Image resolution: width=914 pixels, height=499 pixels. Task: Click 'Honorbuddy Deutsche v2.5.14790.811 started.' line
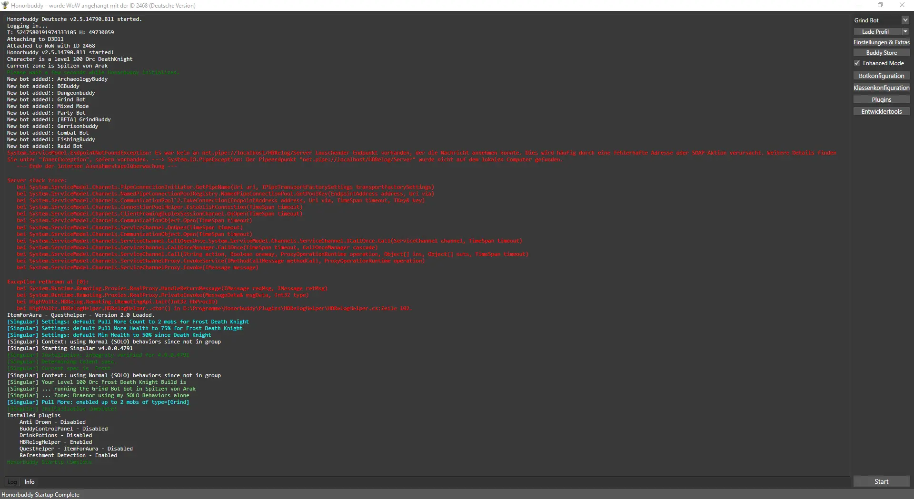75,19
